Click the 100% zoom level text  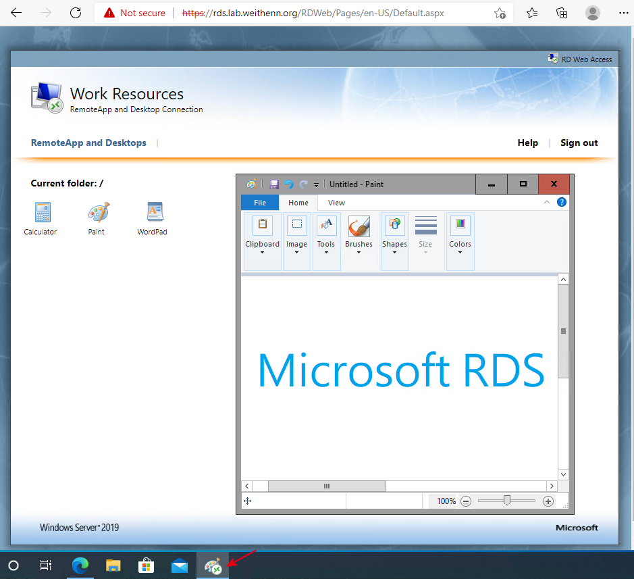[446, 501]
